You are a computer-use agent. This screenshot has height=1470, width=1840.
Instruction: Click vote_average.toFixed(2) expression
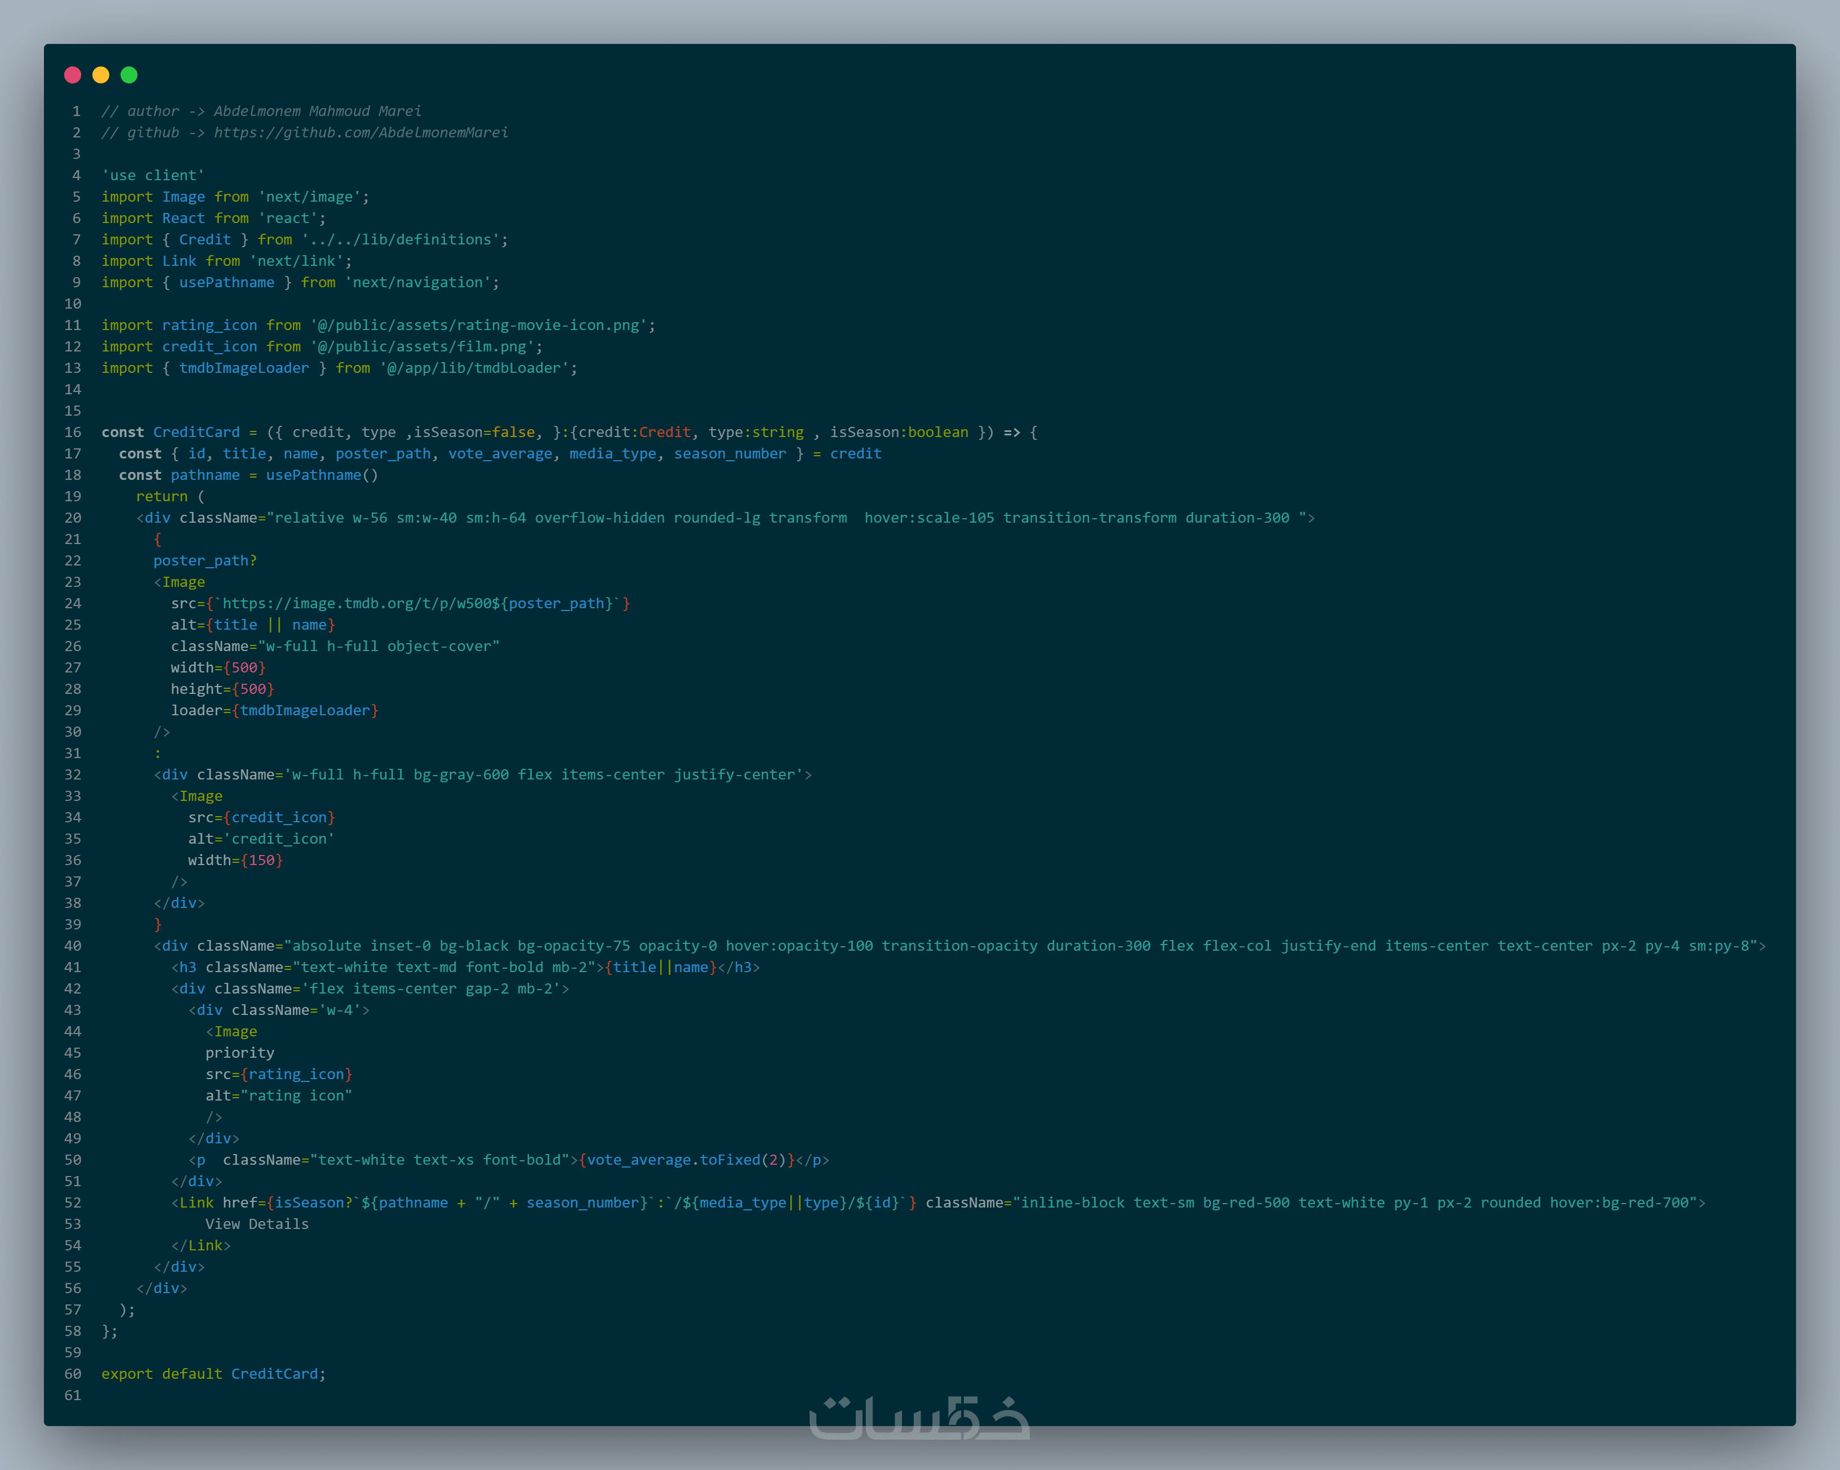coord(686,1160)
